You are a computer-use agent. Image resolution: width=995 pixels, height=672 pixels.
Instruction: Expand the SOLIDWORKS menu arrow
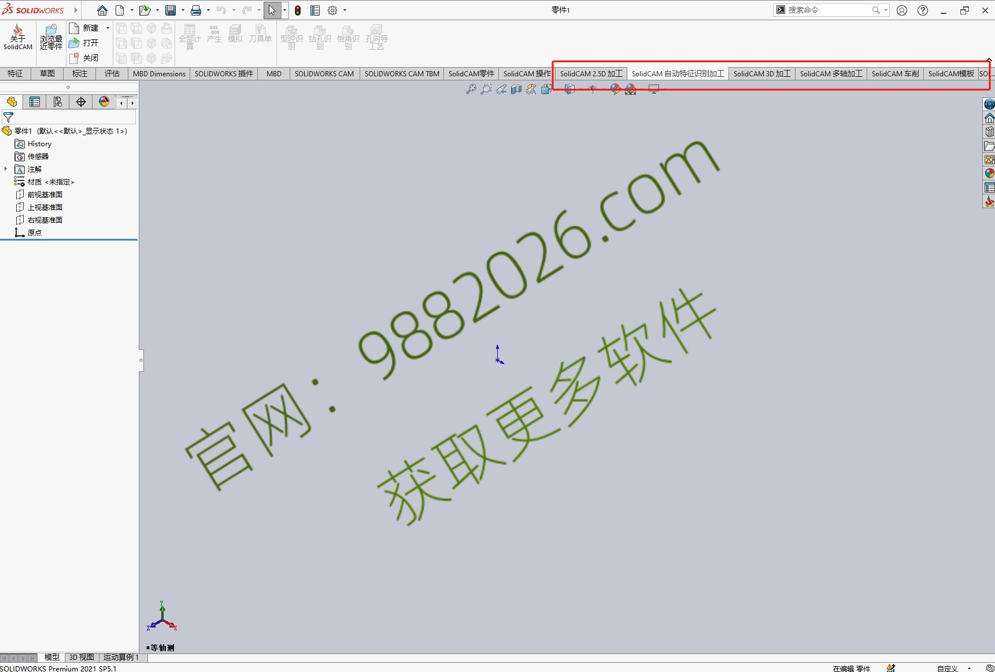[76, 10]
